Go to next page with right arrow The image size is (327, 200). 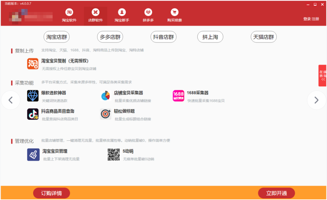tap(316, 100)
